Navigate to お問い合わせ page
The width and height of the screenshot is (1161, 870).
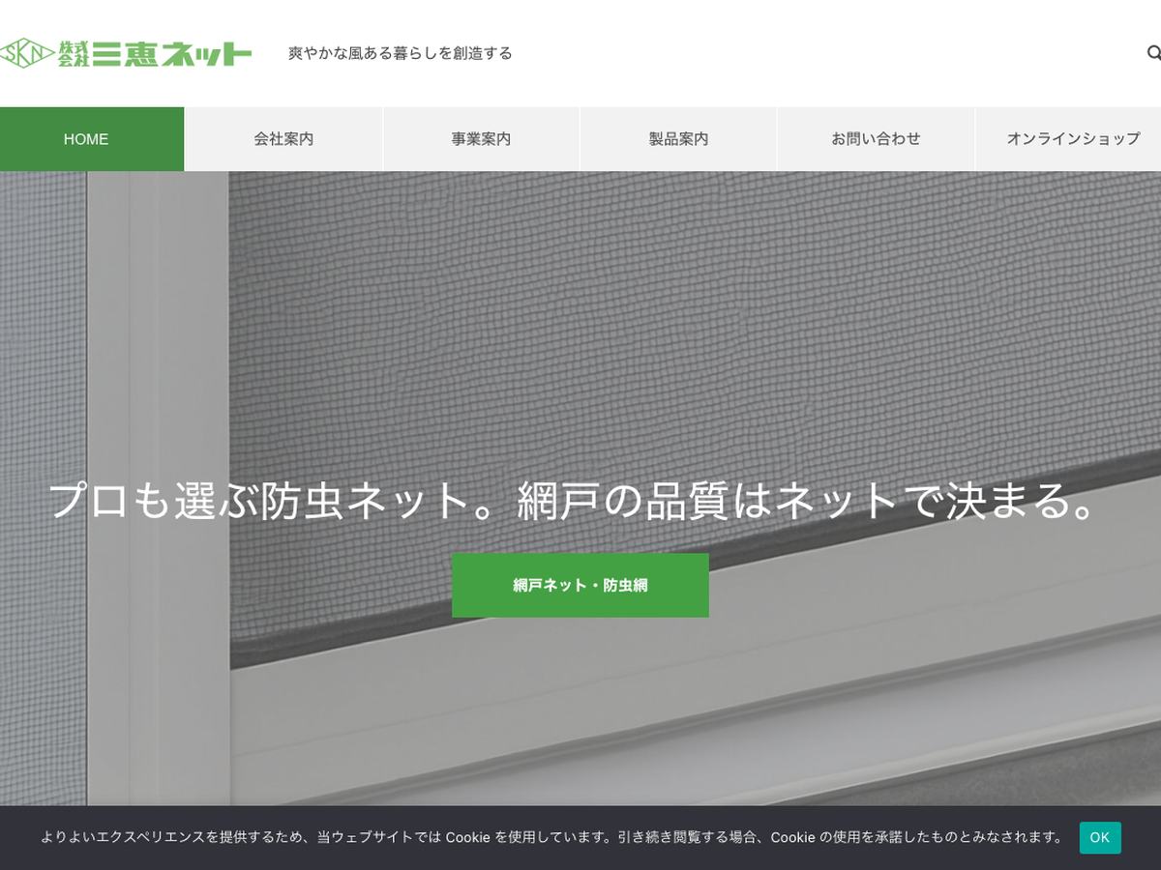[x=876, y=139]
